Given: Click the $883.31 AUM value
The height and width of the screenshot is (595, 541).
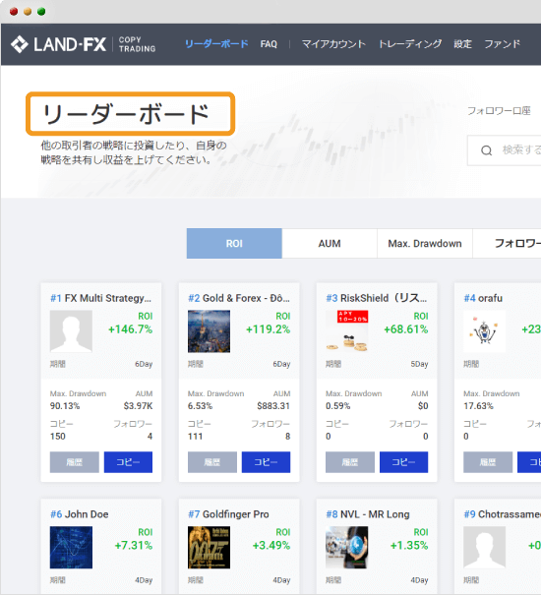Looking at the screenshot, I should coord(273,406).
